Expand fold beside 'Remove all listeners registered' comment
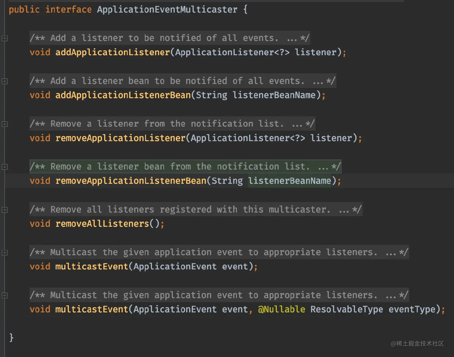Viewport: 454px width, 357px height. [5, 210]
